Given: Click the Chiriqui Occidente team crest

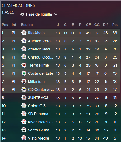Looking at the screenshot, I should 24,57.
